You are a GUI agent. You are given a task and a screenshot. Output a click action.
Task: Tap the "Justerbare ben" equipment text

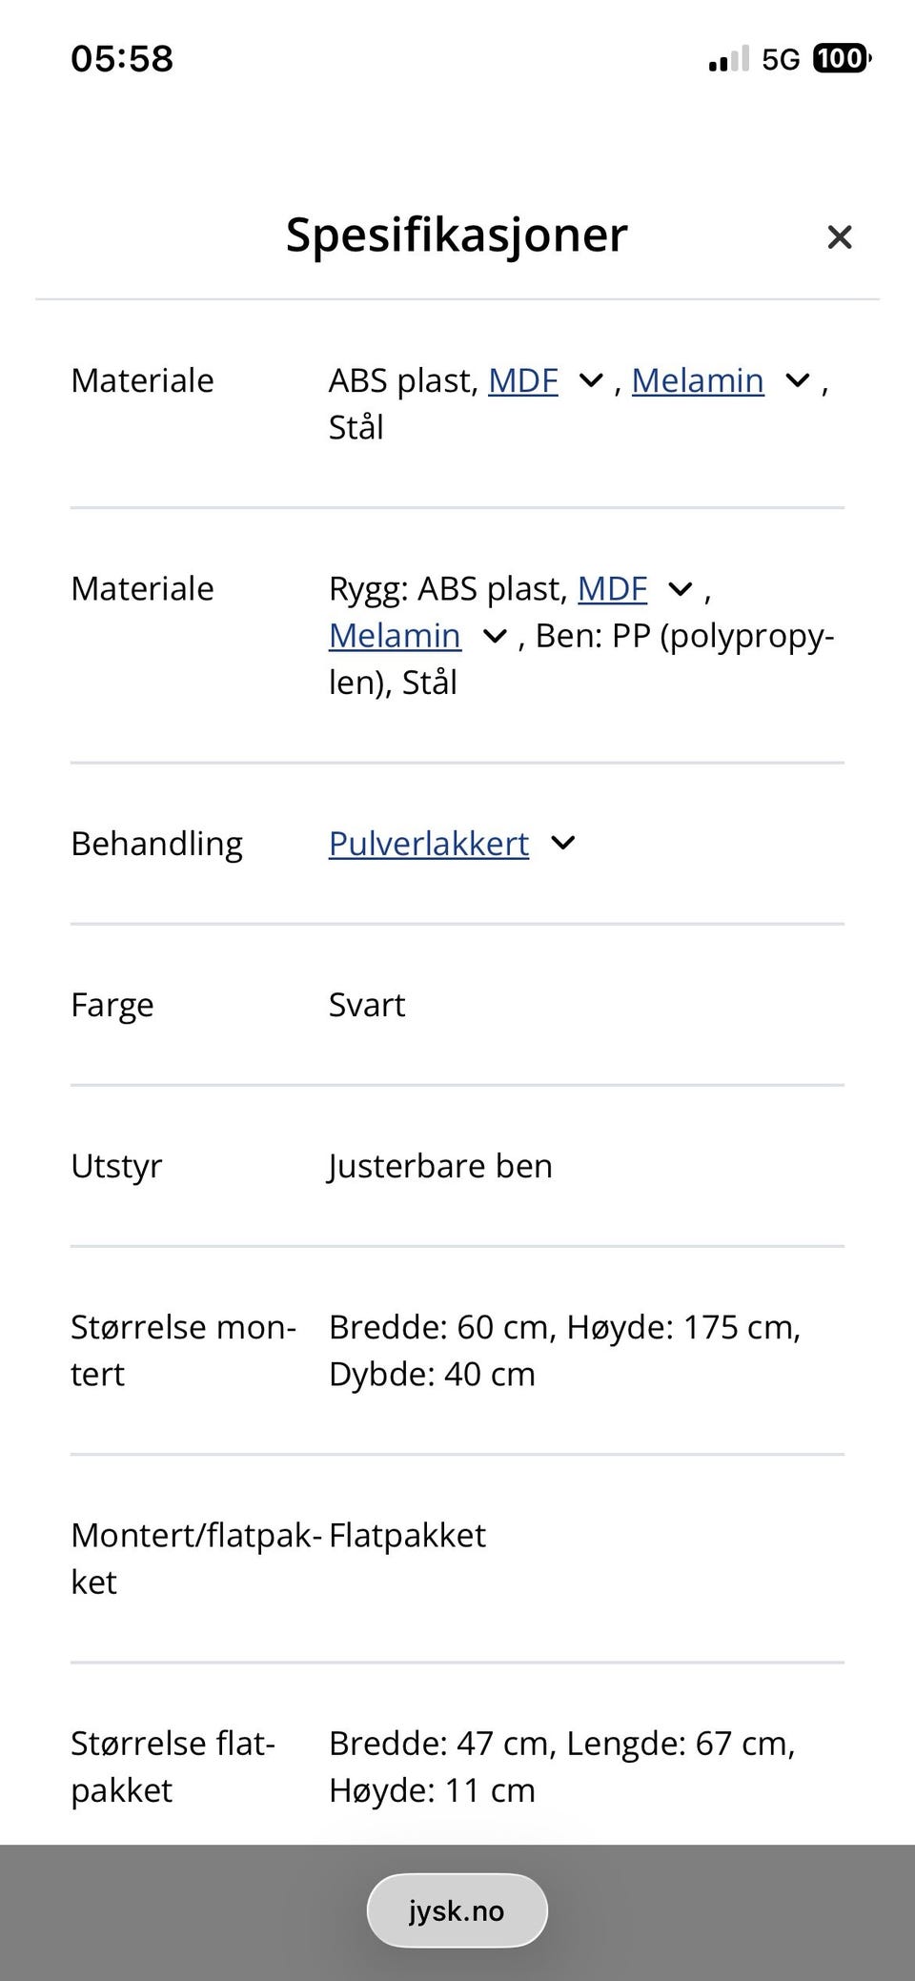(x=440, y=1166)
